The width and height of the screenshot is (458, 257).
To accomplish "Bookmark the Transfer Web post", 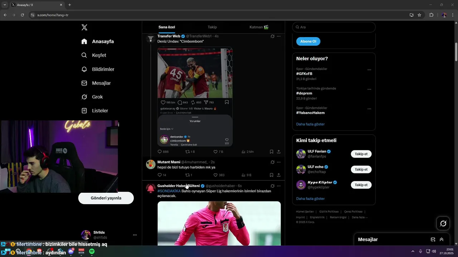I will click(272, 152).
